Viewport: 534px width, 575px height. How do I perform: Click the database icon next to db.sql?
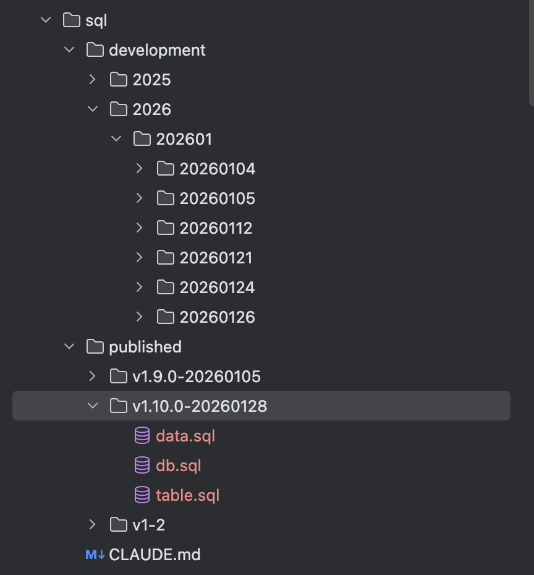pyautogui.click(x=142, y=466)
